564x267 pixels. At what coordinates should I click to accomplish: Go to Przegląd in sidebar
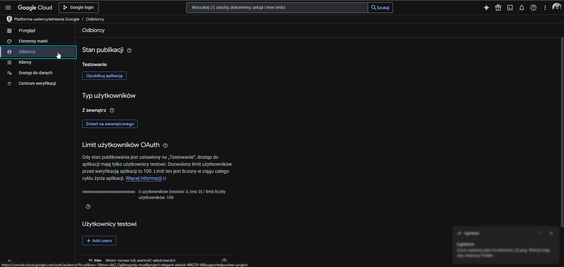click(x=27, y=31)
